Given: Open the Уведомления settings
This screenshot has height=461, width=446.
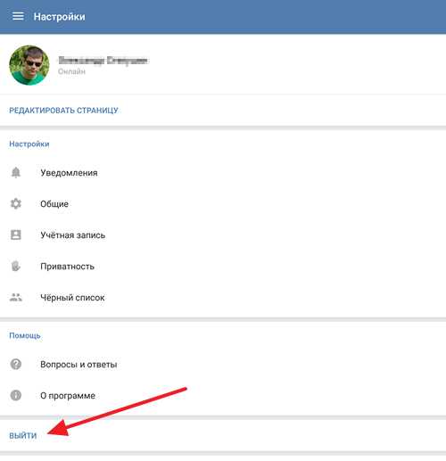Looking at the screenshot, I should (223, 173).
